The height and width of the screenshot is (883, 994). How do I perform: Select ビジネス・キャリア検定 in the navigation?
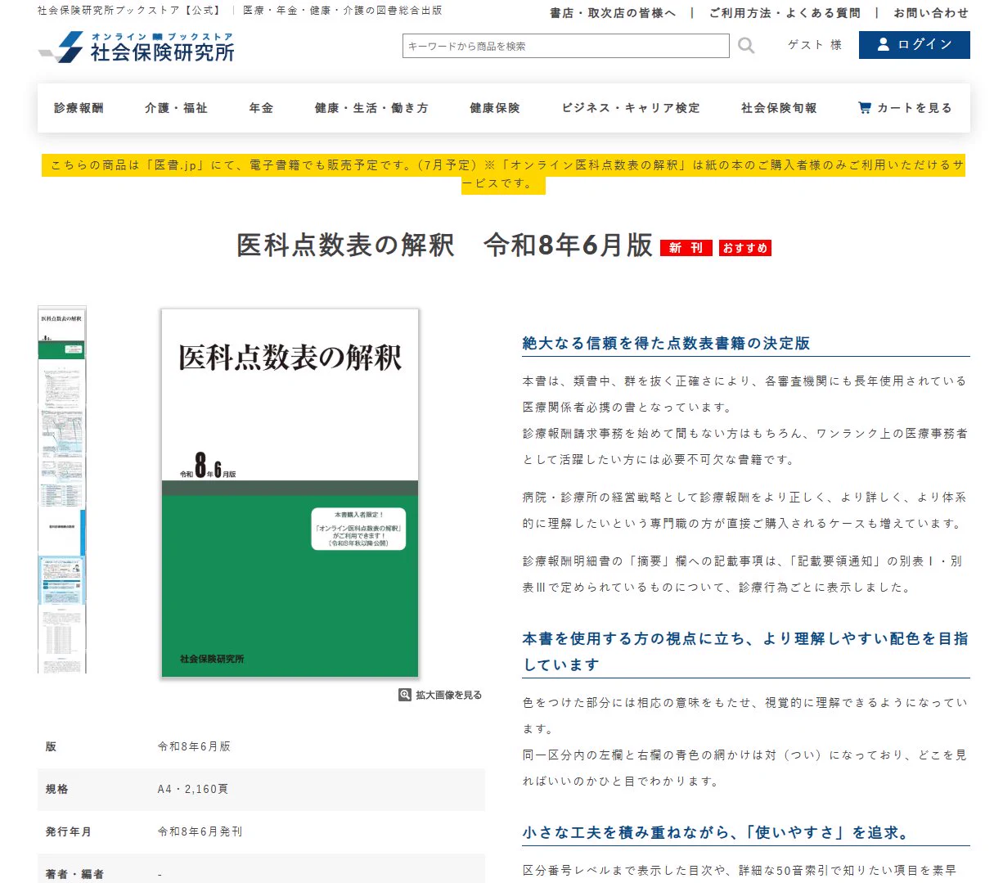pyautogui.click(x=631, y=108)
